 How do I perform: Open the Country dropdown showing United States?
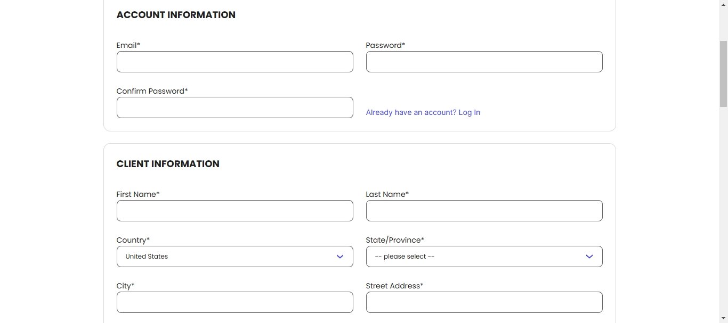[234, 256]
